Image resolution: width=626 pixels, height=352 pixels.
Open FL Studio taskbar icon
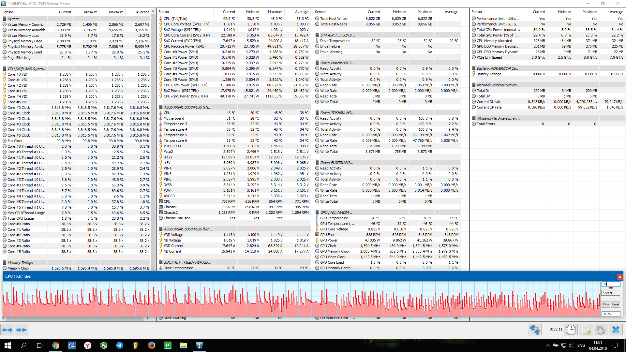coord(136,345)
